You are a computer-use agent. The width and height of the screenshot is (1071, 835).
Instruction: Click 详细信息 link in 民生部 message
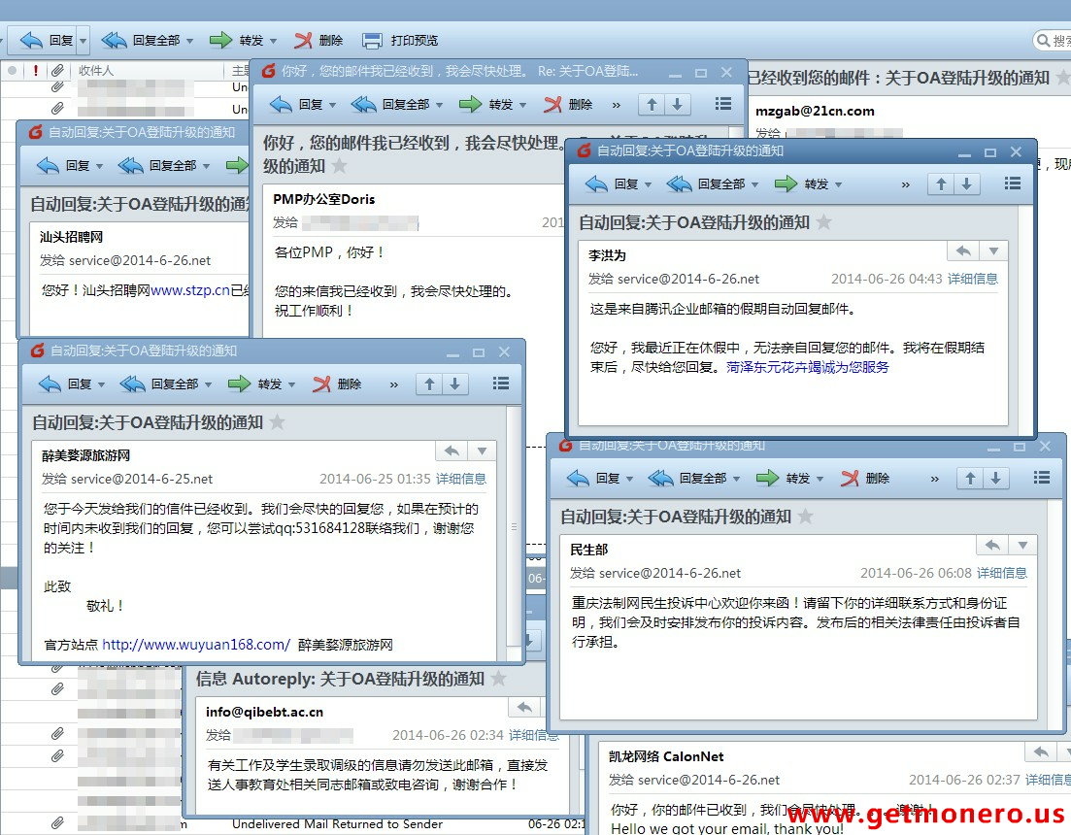tap(1001, 573)
